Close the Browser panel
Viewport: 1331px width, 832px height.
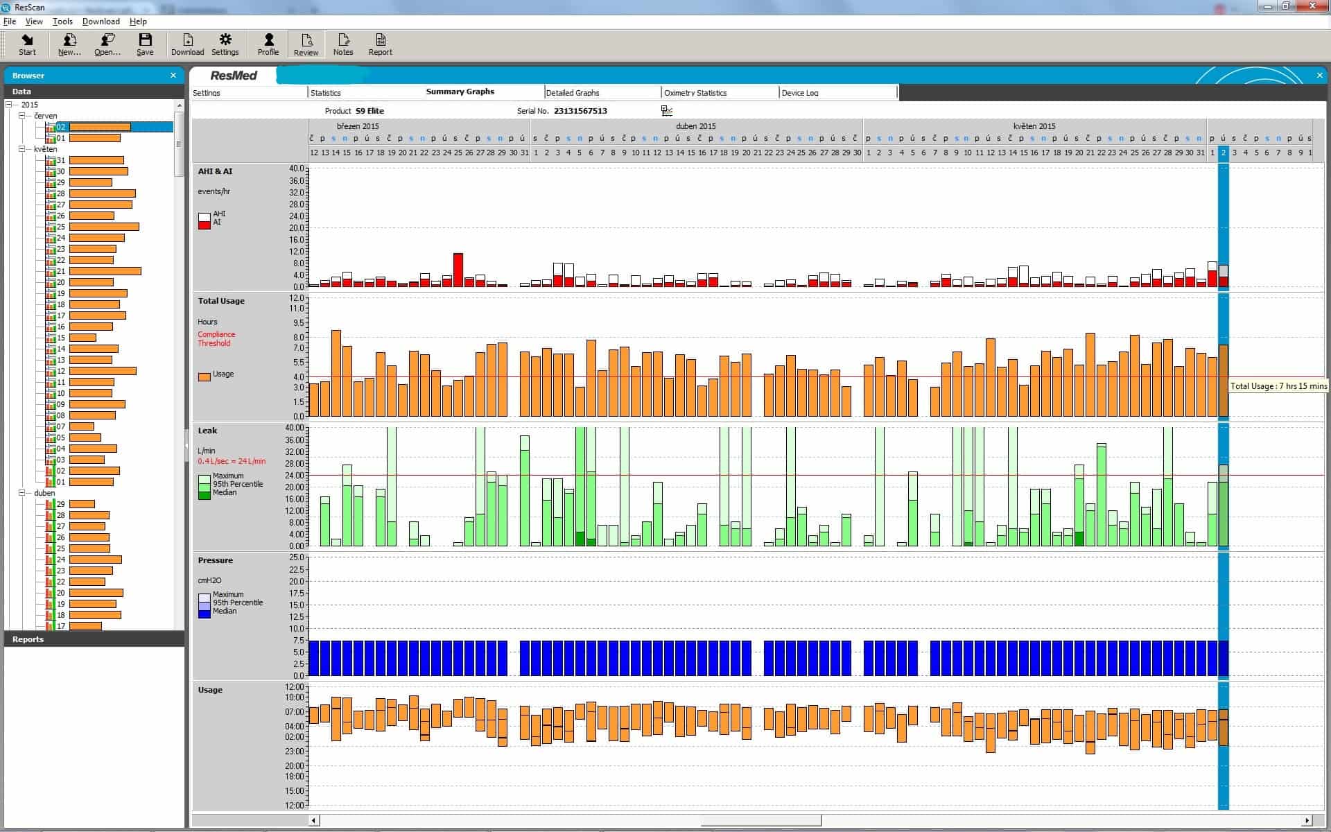[x=173, y=76]
